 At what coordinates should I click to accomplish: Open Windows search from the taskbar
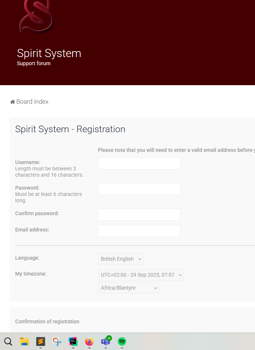tap(8, 341)
